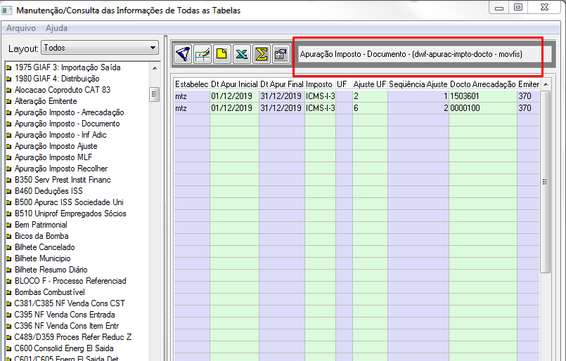Select Bilhete Municipio in the list
The width and height of the screenshot is (566, 361).
pyautogui.click(x=43, y=258)
